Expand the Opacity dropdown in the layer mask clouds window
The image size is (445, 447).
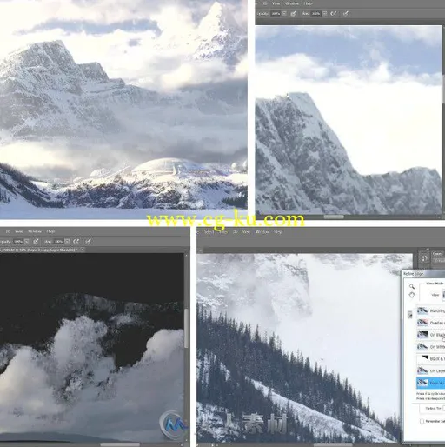(27, 241)
